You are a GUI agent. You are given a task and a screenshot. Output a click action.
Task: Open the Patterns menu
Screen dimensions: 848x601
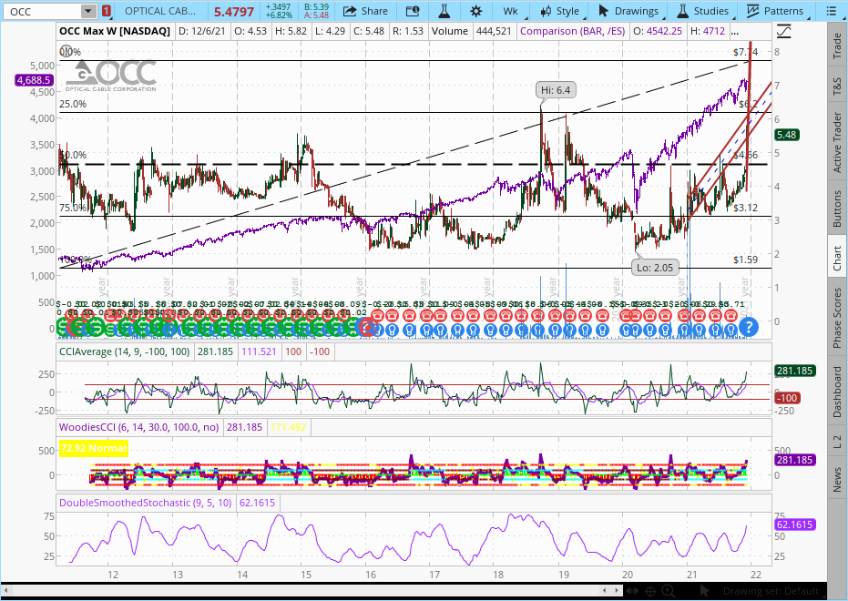point(775,11)
